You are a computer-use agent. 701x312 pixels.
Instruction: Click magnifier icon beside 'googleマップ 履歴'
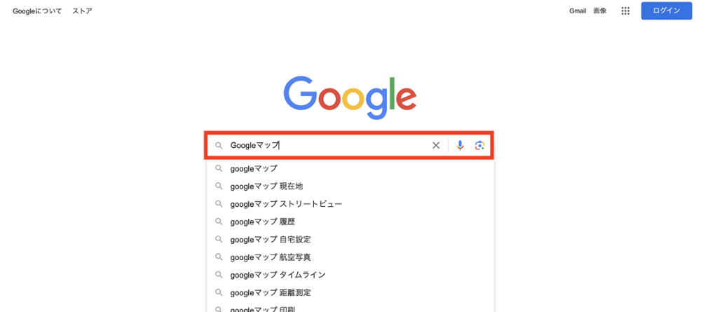click(x=219, y=222)
